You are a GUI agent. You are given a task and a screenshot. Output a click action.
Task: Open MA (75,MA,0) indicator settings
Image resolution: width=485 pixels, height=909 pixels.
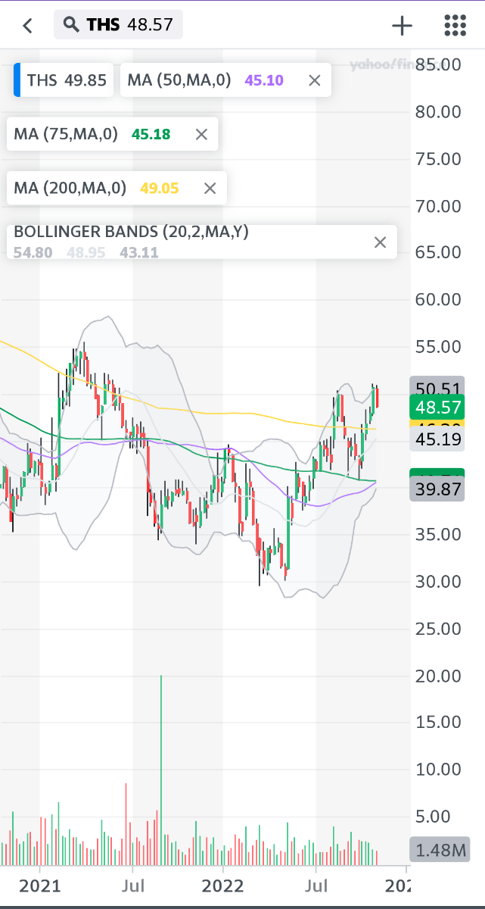point(67,135)
